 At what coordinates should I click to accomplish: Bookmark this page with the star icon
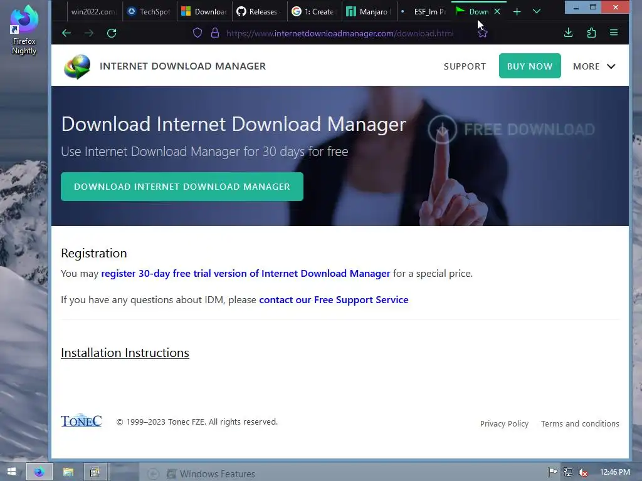(x=483, y=33)
